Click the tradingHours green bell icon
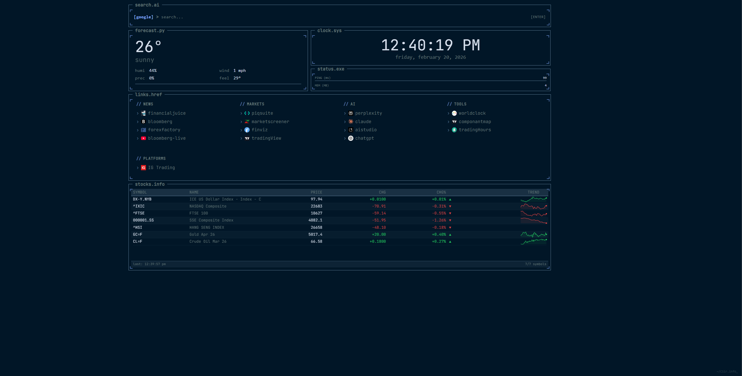The image size is (742, 376). tap(454, 130)
